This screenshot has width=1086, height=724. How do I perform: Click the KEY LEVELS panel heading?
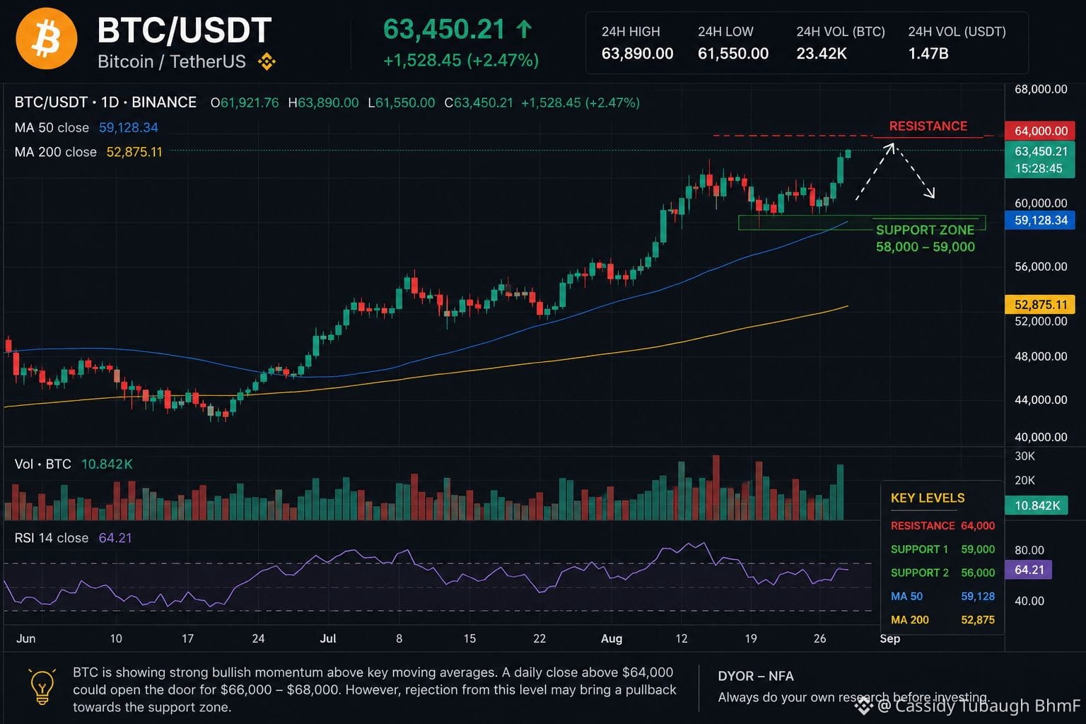pos(928,498)
